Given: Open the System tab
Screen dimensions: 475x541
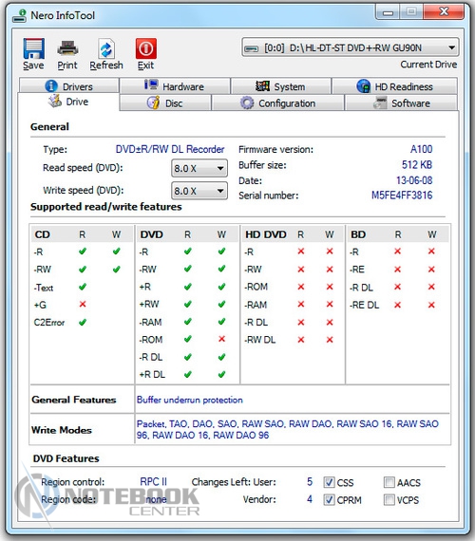Looking at the screenshot, I should pyautogui.click(x=281, y=86).
